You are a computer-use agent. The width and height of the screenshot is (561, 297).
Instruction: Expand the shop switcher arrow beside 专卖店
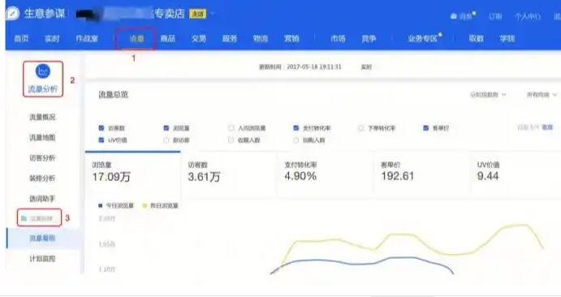[212, 14]
